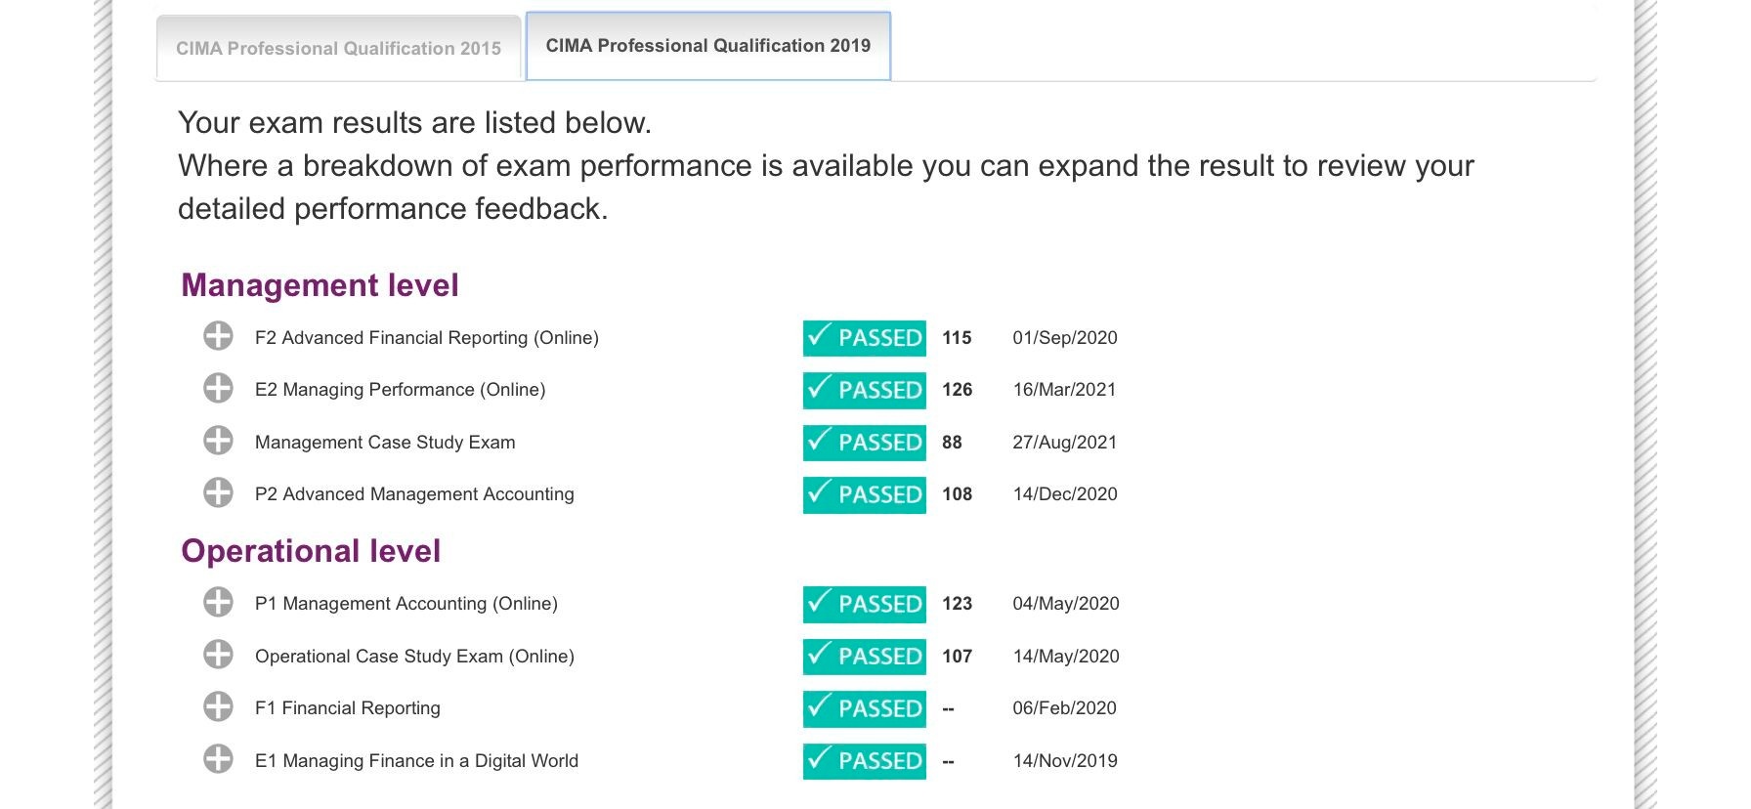Click PASSED badge for E1 Managing Finance
The height and width of the screenshot is (809, 1751).
coord(864,761)
